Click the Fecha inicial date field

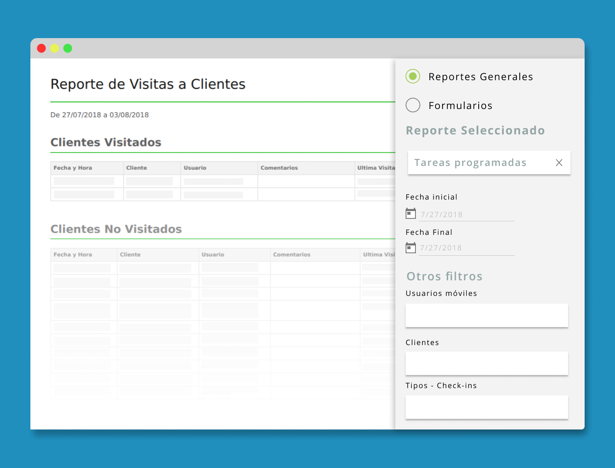pos(467,215)
